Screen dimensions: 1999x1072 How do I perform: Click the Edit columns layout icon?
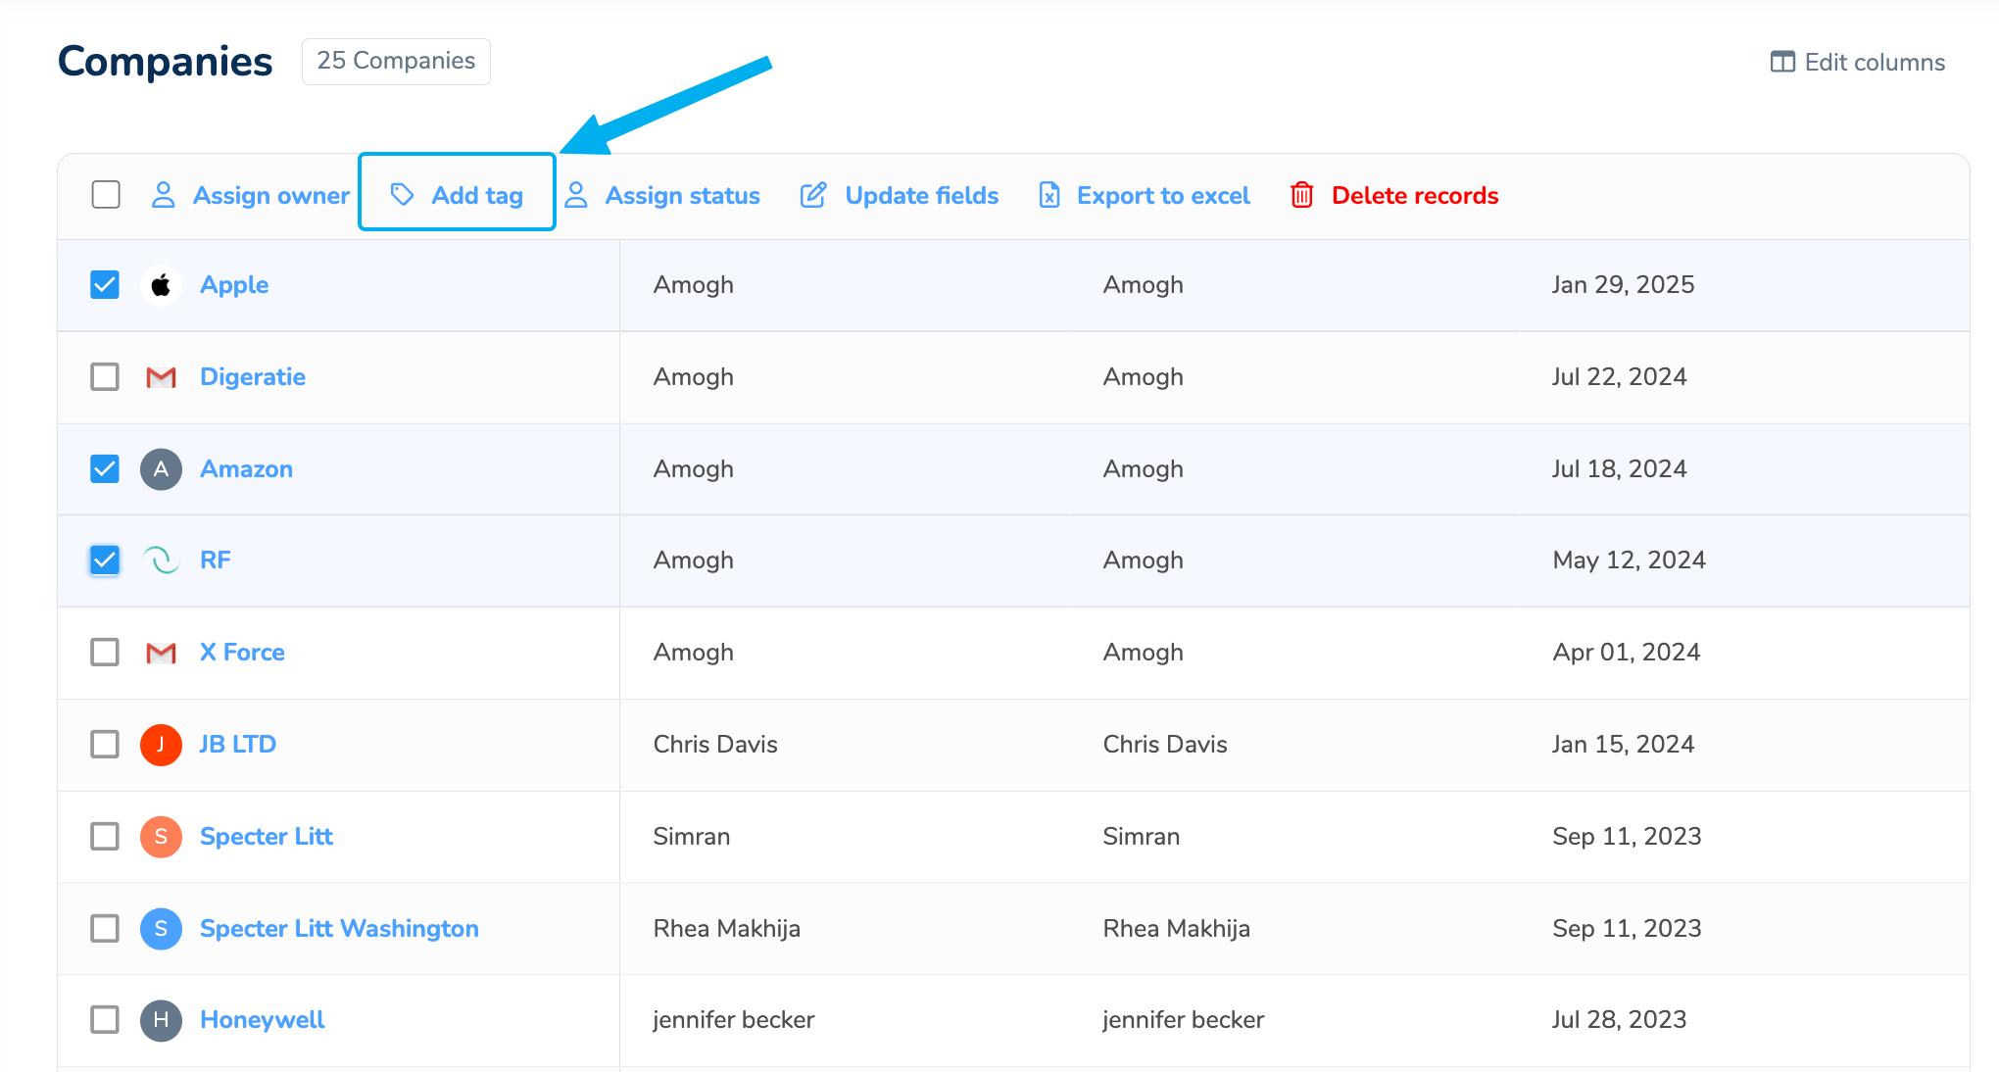[x=1782, y=62]
